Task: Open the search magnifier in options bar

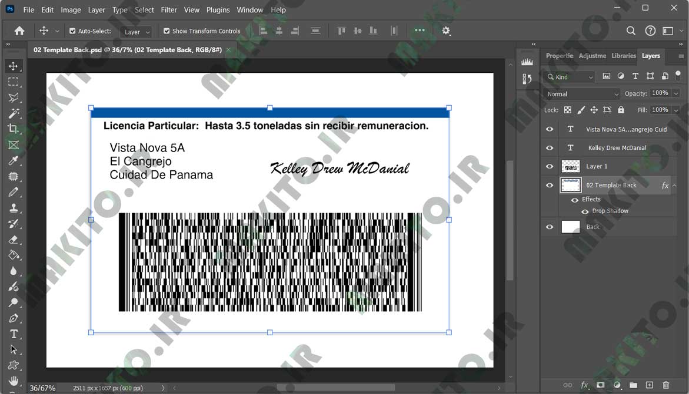Action: click(x=631, y=31)
